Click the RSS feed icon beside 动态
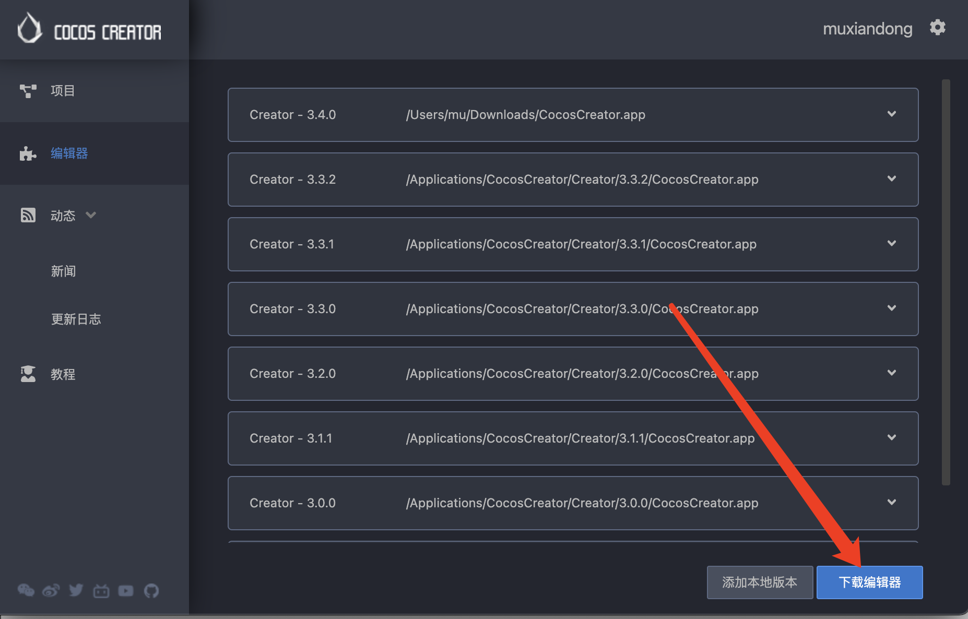968x619 pixels. pos(28,215)
